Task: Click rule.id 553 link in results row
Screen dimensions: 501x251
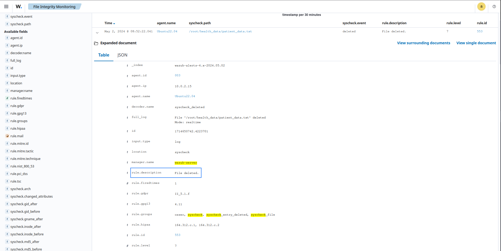Action: pyautogui.click(x=480, y=31)
